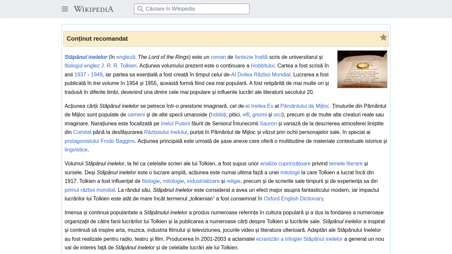Visit the protagonistului Frodo Baggins link
Viewport: 452px width, 254px height.
point(100,141)
